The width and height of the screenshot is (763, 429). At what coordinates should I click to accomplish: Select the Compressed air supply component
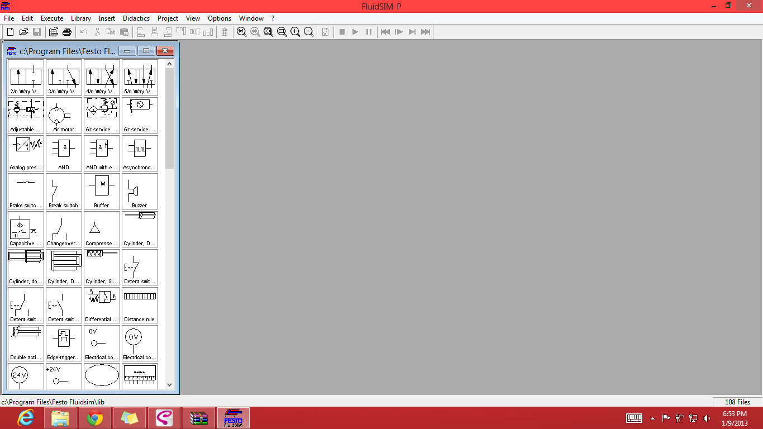pos(102,230)
